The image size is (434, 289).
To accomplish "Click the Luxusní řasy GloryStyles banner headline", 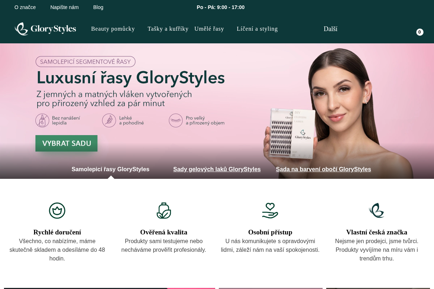I will (x=131, y=78).
